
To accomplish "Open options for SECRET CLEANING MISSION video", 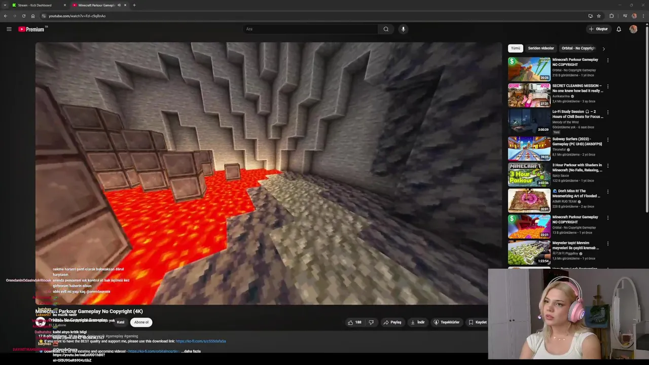I will 607,86.
